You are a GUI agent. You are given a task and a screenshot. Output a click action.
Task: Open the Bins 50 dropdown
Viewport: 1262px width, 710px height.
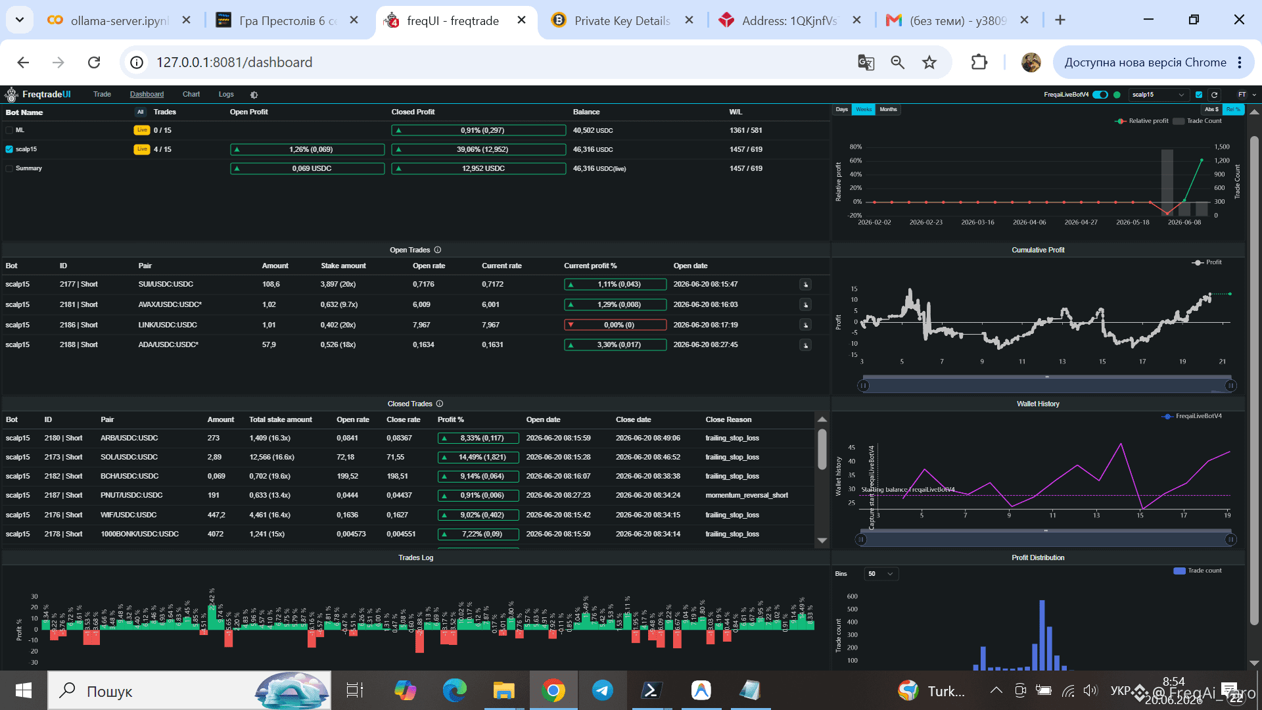coord(881,574)
